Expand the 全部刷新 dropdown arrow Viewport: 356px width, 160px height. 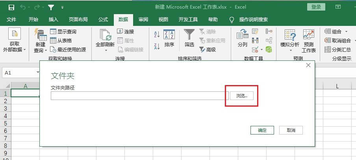tap(106, 51)
